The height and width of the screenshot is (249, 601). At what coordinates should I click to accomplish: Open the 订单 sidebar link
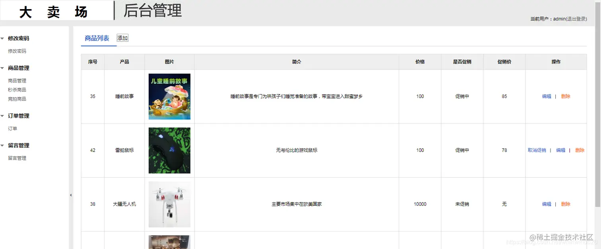[13, 129]
